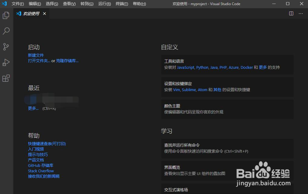Open the Stack Overflow link
The width and height of the screenshot is (308, 194).
coord(41,171)
